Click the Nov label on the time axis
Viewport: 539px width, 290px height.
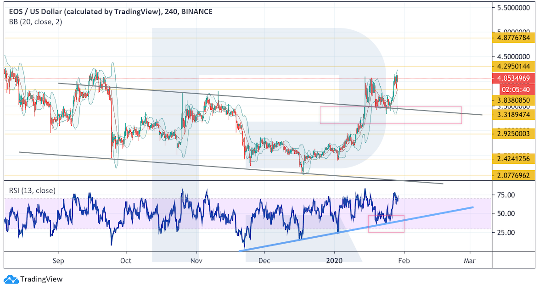[x=197, y=261]
